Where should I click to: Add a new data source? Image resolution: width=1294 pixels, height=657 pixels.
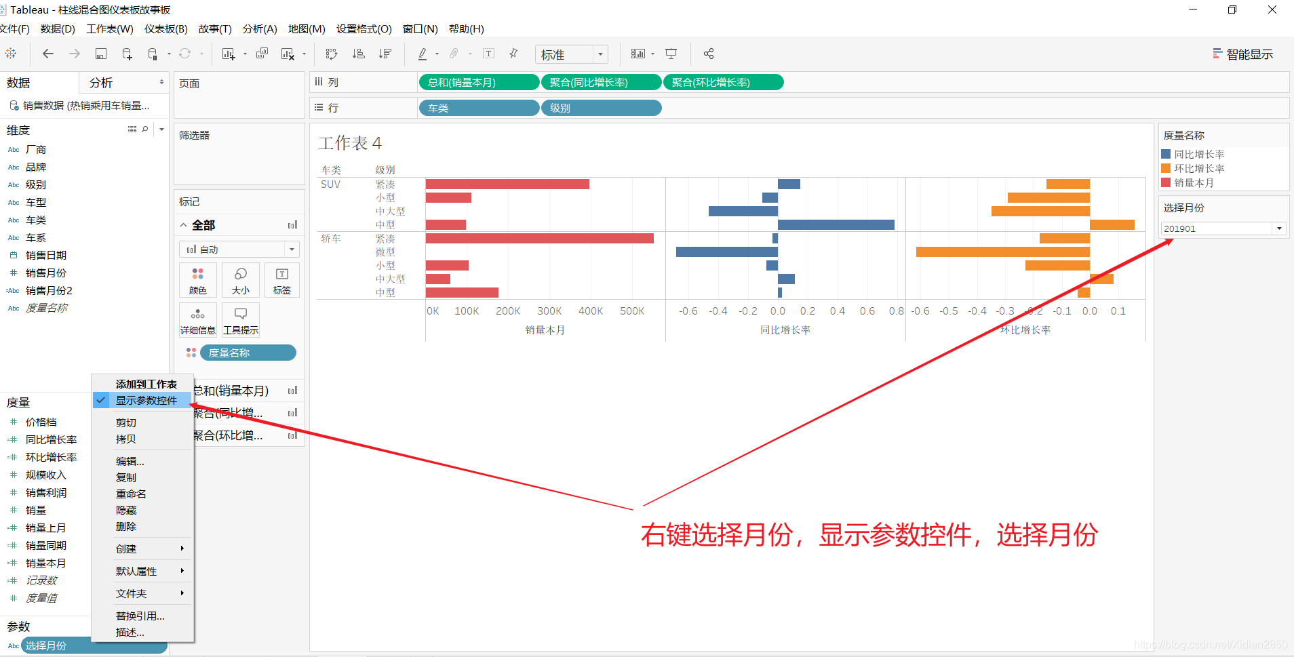[x=127, y=54]
